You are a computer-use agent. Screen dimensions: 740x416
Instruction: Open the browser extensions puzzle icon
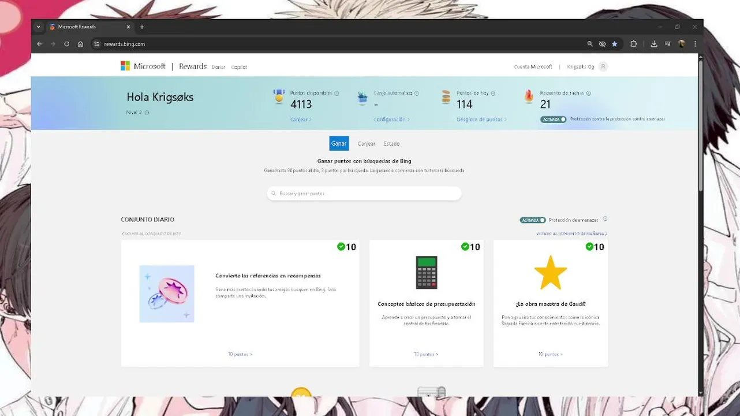coord(634,44)
